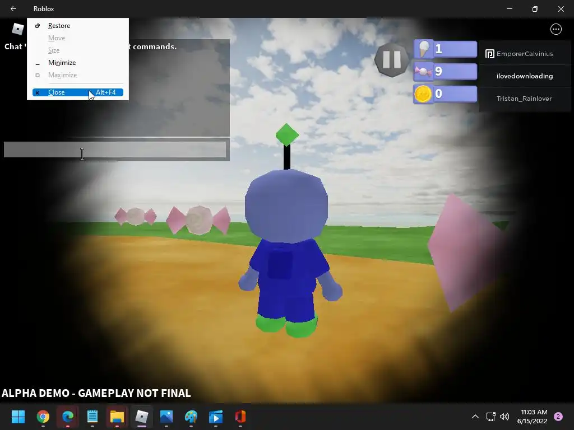Open Microsoft Edge from the taskbar
Image resolution: width=574 pixels, height=430 pixels.
point(68,417)
